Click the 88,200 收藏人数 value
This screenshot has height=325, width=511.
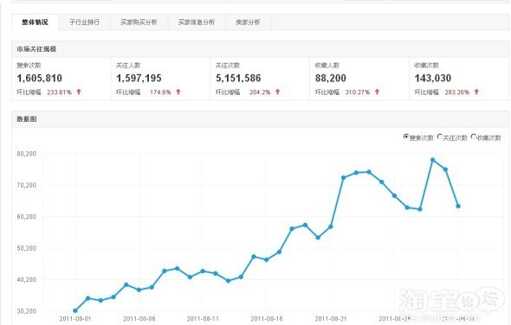(331, 78)
